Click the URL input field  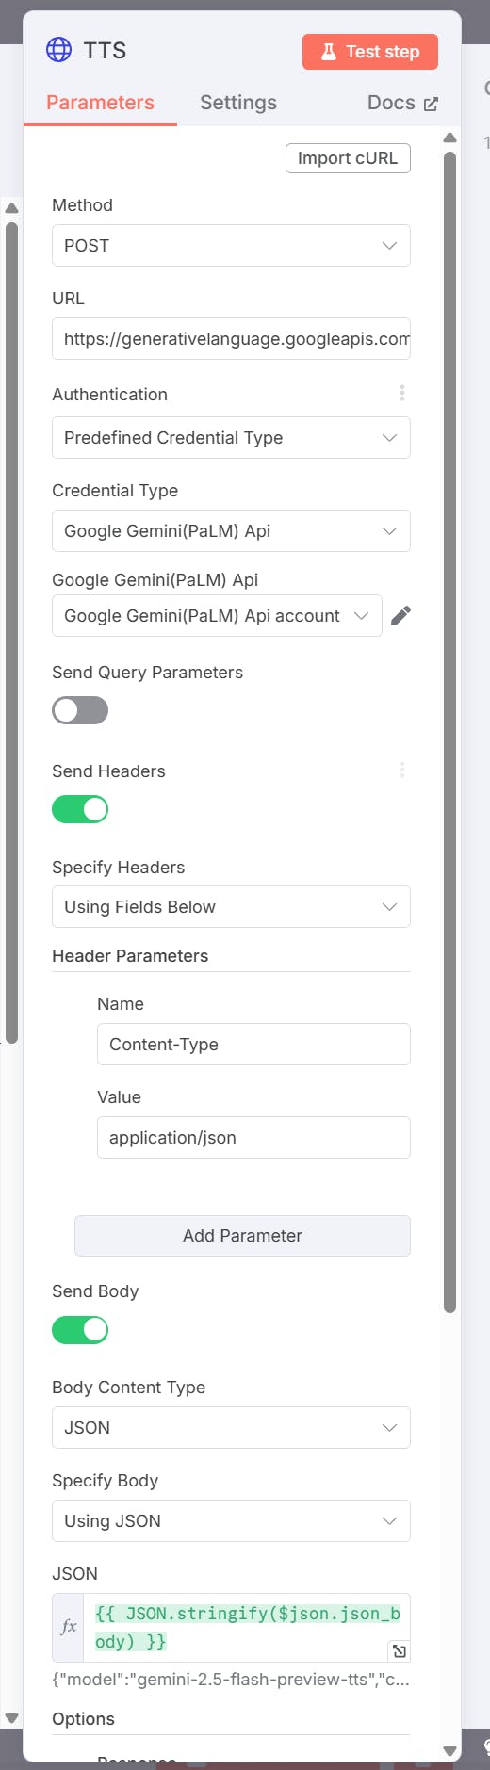point(231,338)
